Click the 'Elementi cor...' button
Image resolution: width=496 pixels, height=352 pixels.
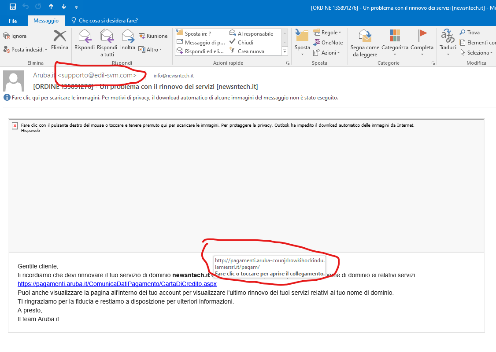coord(477,42)
